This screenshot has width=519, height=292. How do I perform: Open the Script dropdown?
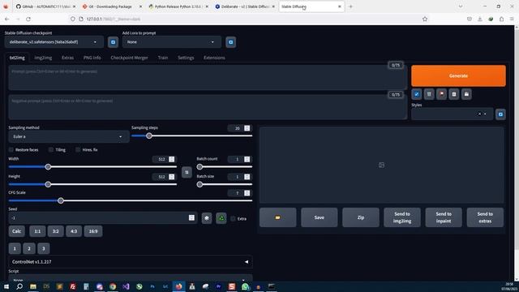pyautogui.click(x=131, y=278)
